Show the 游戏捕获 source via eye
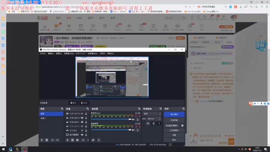This screenshot has height=152, width=270. click(82, 130)
